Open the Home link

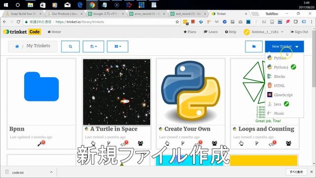(x=54, y=32)
